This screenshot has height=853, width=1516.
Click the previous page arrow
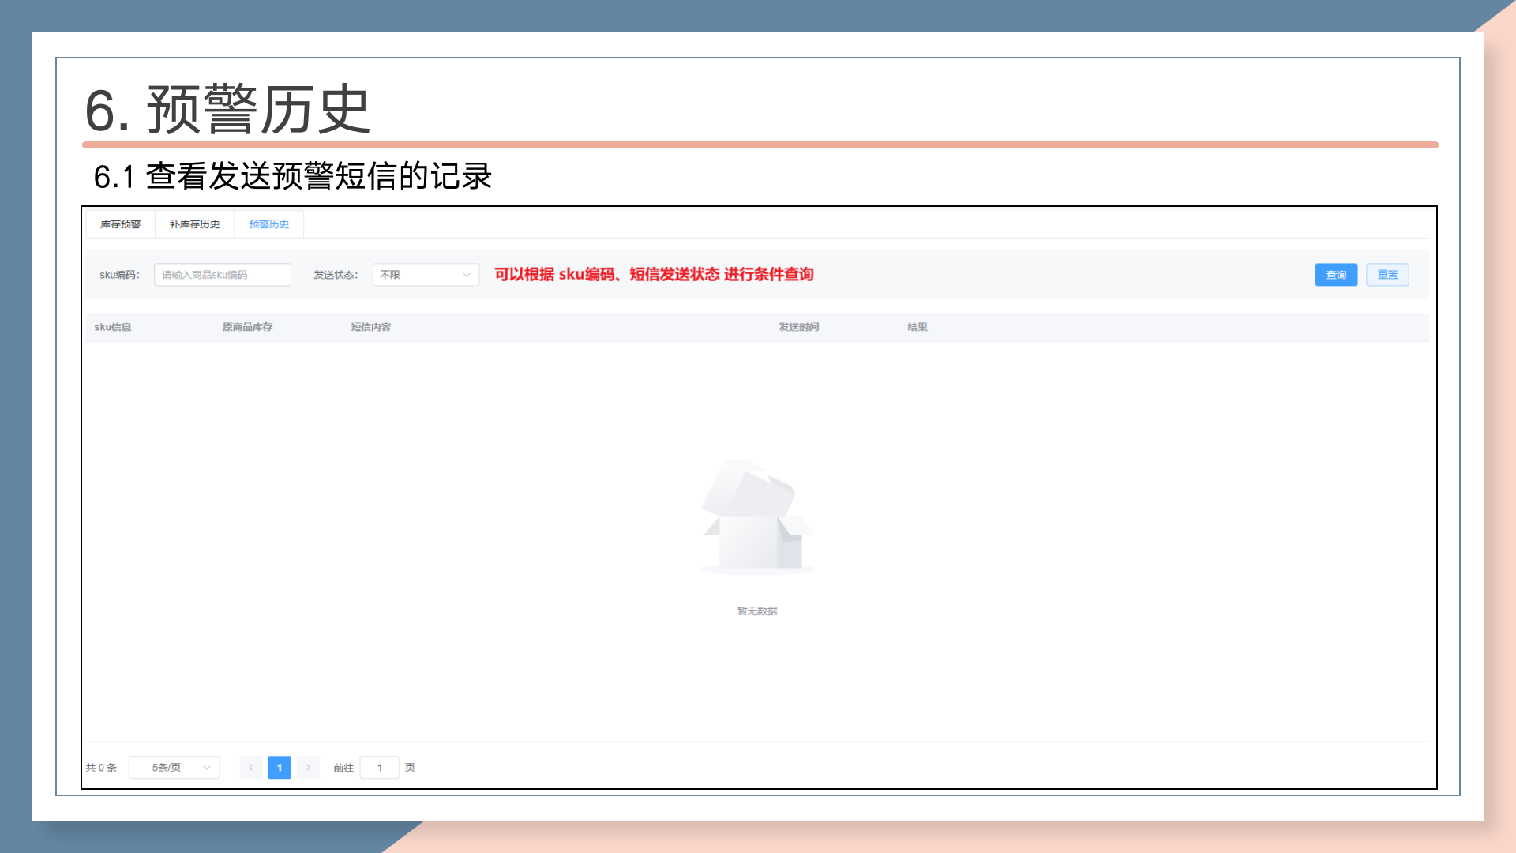[250, 768]
